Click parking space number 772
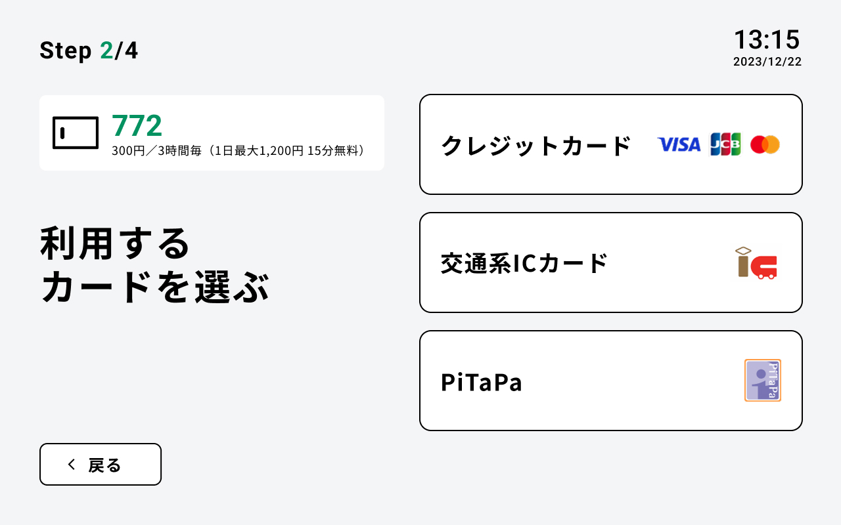Image resolution: width=841 pixels, height=525 pixels. (x=137, y=125)
